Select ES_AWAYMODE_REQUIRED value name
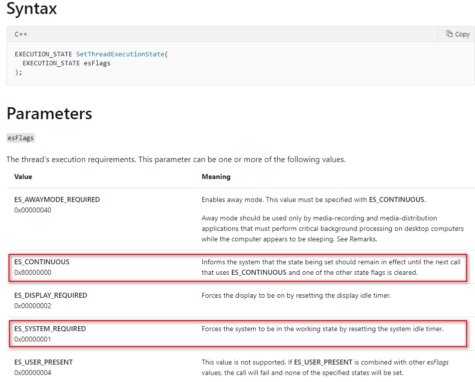Screen dimensions: 475x382 57,199
